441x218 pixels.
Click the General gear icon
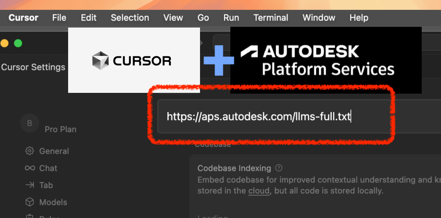[x=30, y=151]
